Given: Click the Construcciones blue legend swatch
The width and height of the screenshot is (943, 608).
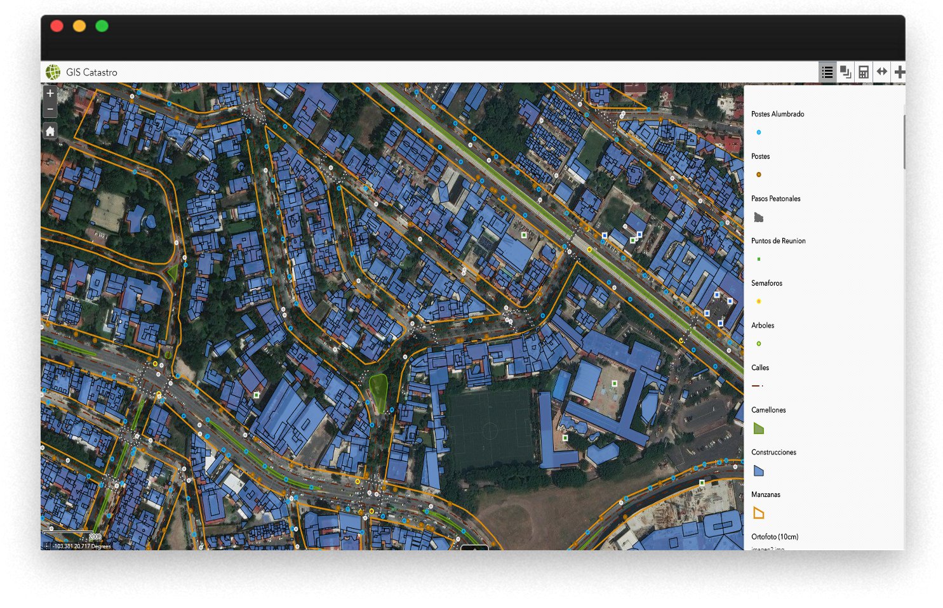Looking at the screenshot, I should [758, 471].
